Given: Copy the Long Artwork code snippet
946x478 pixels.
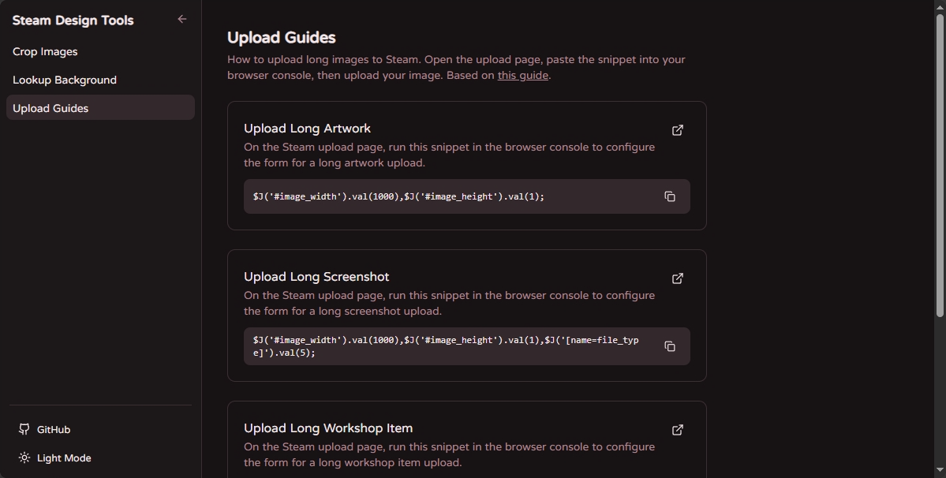Looking at the screenshot, I should click(670, 196).
